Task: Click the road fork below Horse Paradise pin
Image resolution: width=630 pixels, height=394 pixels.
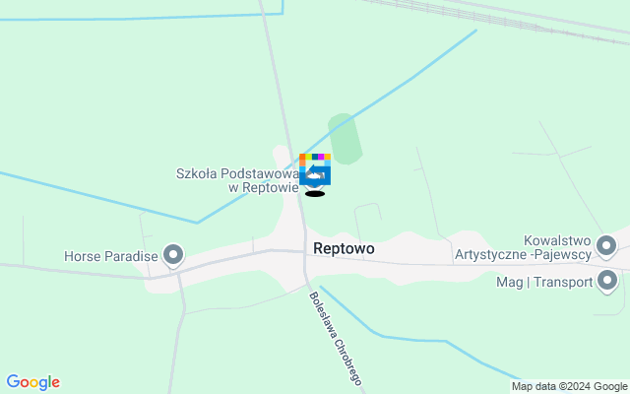Action: 179,274
